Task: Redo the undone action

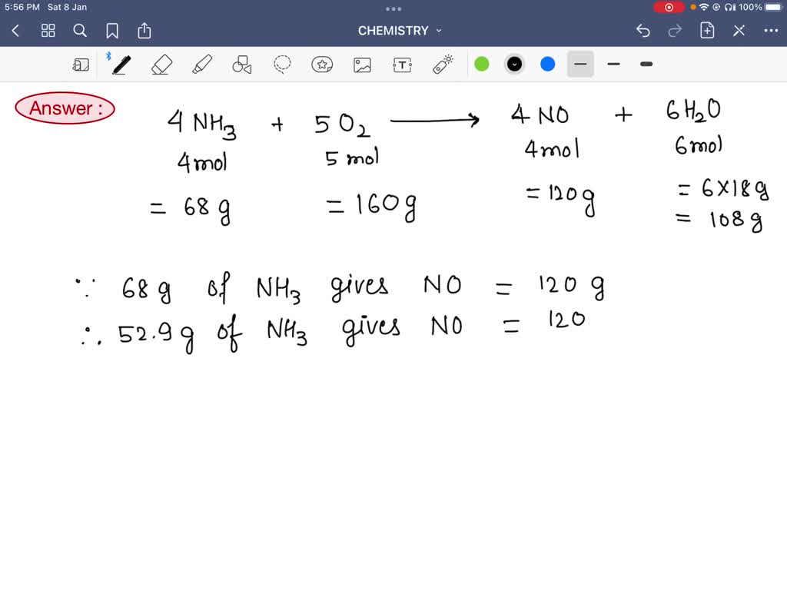Action: point(675,31)
